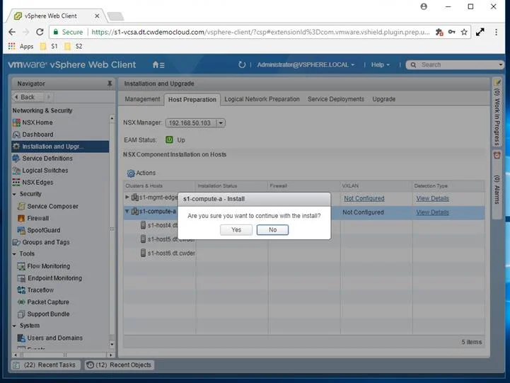
Task: Open the Administrator@VSPHERE.LOCAL user dropdown
Action: 306,64
